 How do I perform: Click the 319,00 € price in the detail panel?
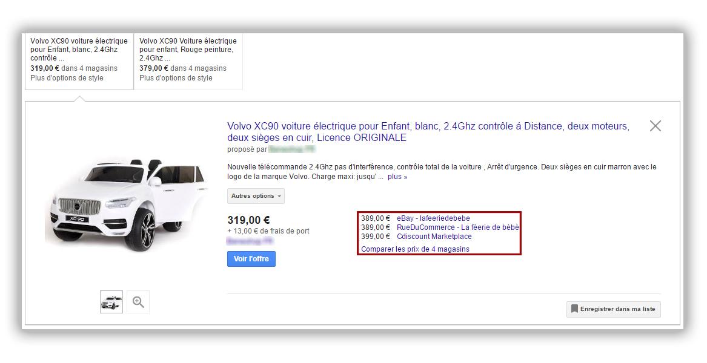tap(248, 220)
